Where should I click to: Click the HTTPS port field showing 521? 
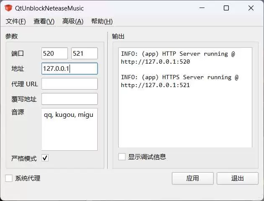pyautogui.click(x=84, y=54)
